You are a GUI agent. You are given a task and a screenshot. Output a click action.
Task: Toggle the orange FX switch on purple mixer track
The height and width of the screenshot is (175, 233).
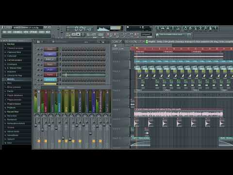click(x=93, y=141)
